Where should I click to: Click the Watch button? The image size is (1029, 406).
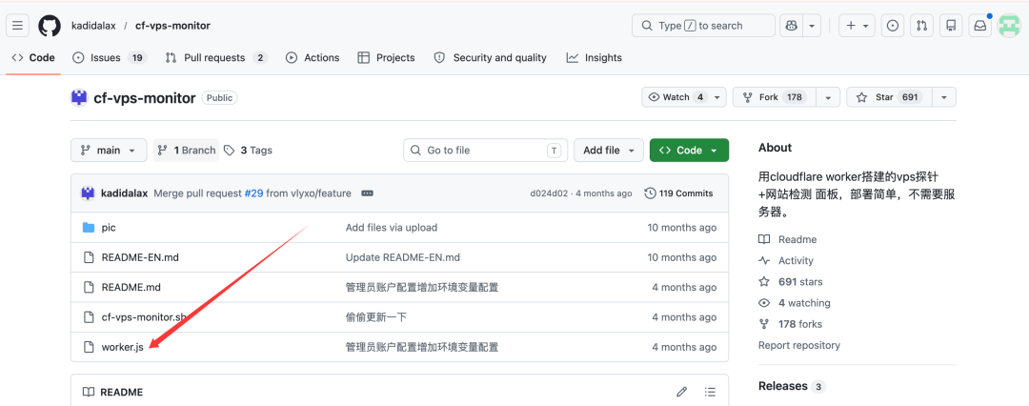click(x=676, y=97)
